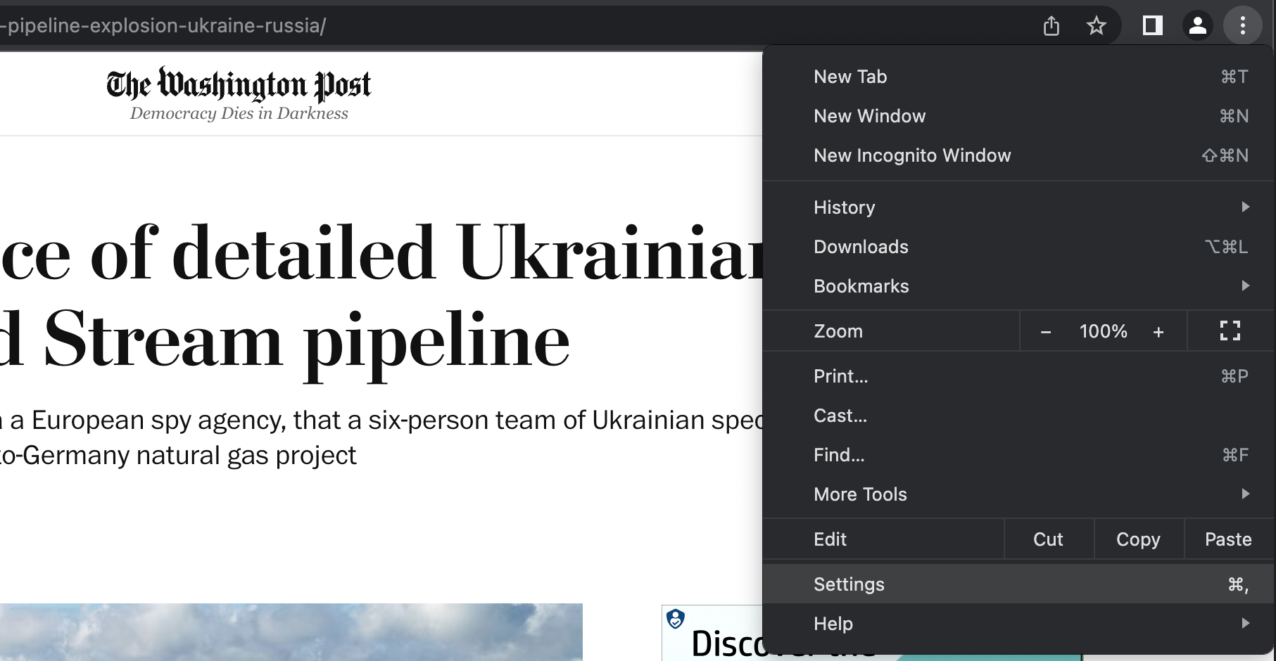The height and width of the screenshot is (661, 1276).
Task: Click the URL in the address bar
Action: (163, 26)
